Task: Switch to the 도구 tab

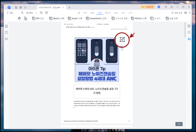Action: (131, 13)
